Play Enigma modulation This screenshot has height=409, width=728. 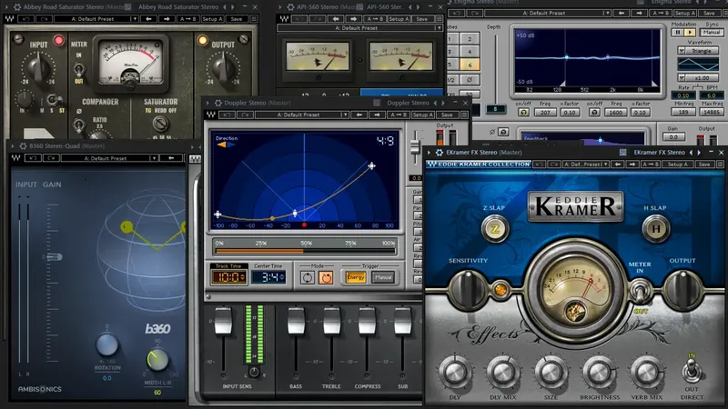point(690,33)
